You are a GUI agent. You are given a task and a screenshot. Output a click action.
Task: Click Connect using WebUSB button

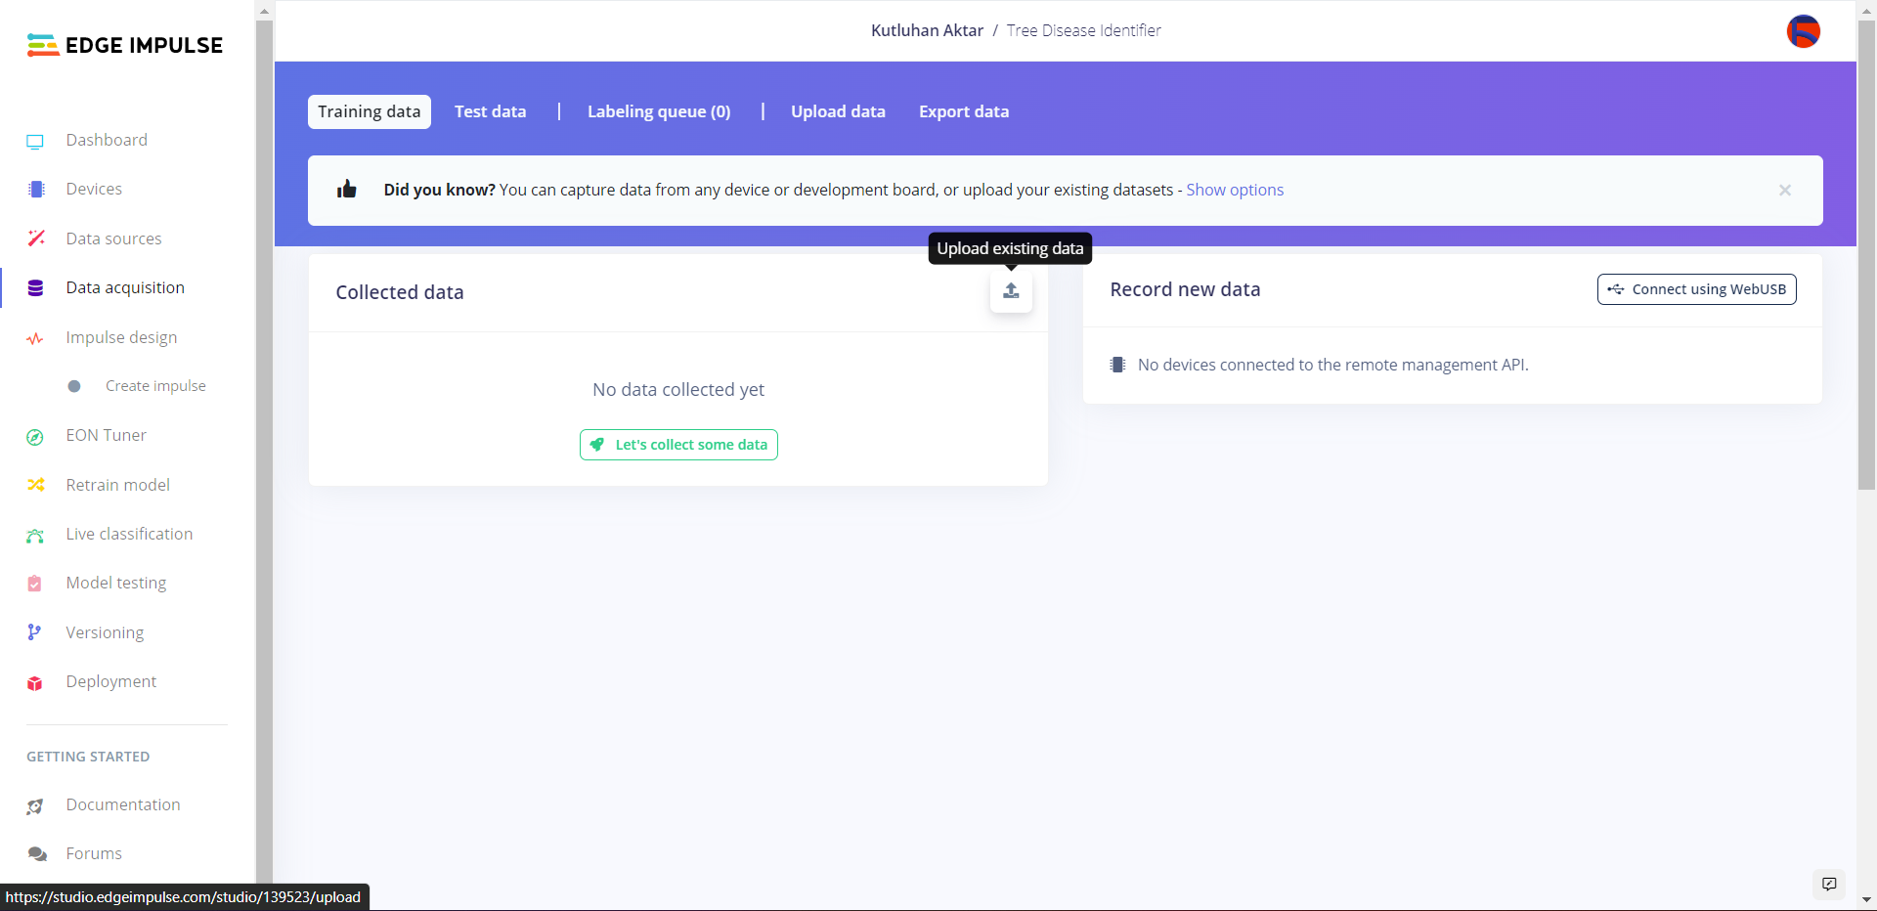click(x=1696, y=289)
